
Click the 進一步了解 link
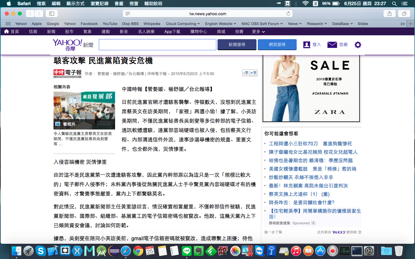[273, 232]
